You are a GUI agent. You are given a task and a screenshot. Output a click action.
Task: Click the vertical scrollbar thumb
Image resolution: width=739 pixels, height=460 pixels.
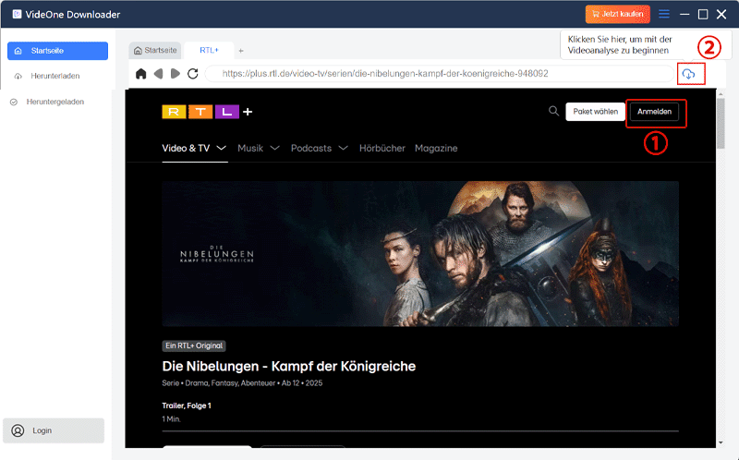pos(721,124)
